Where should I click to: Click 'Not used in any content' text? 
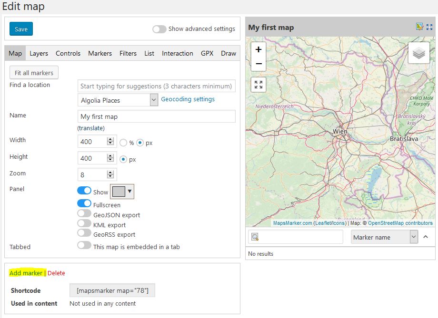pos(102,303)
